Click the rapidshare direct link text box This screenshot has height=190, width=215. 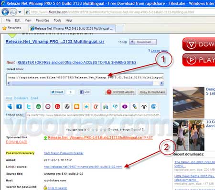pos(85,78)
